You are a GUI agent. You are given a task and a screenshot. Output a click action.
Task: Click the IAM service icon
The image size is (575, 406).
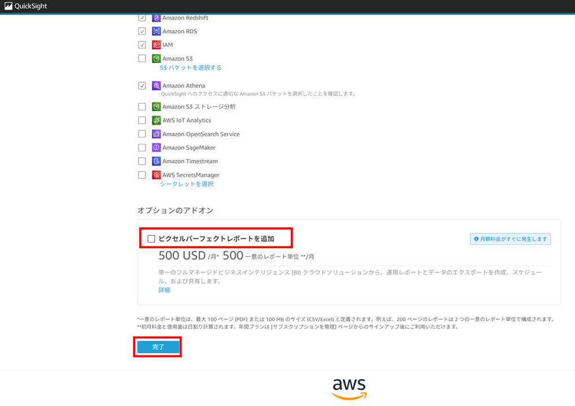(x=156, y=45)
